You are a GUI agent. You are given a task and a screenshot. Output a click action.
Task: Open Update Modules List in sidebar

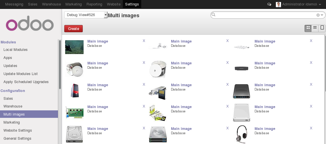coord(20,74)
